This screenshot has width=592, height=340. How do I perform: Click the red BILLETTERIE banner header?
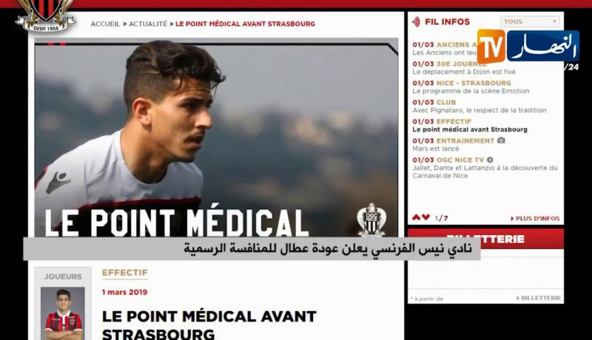485,239
